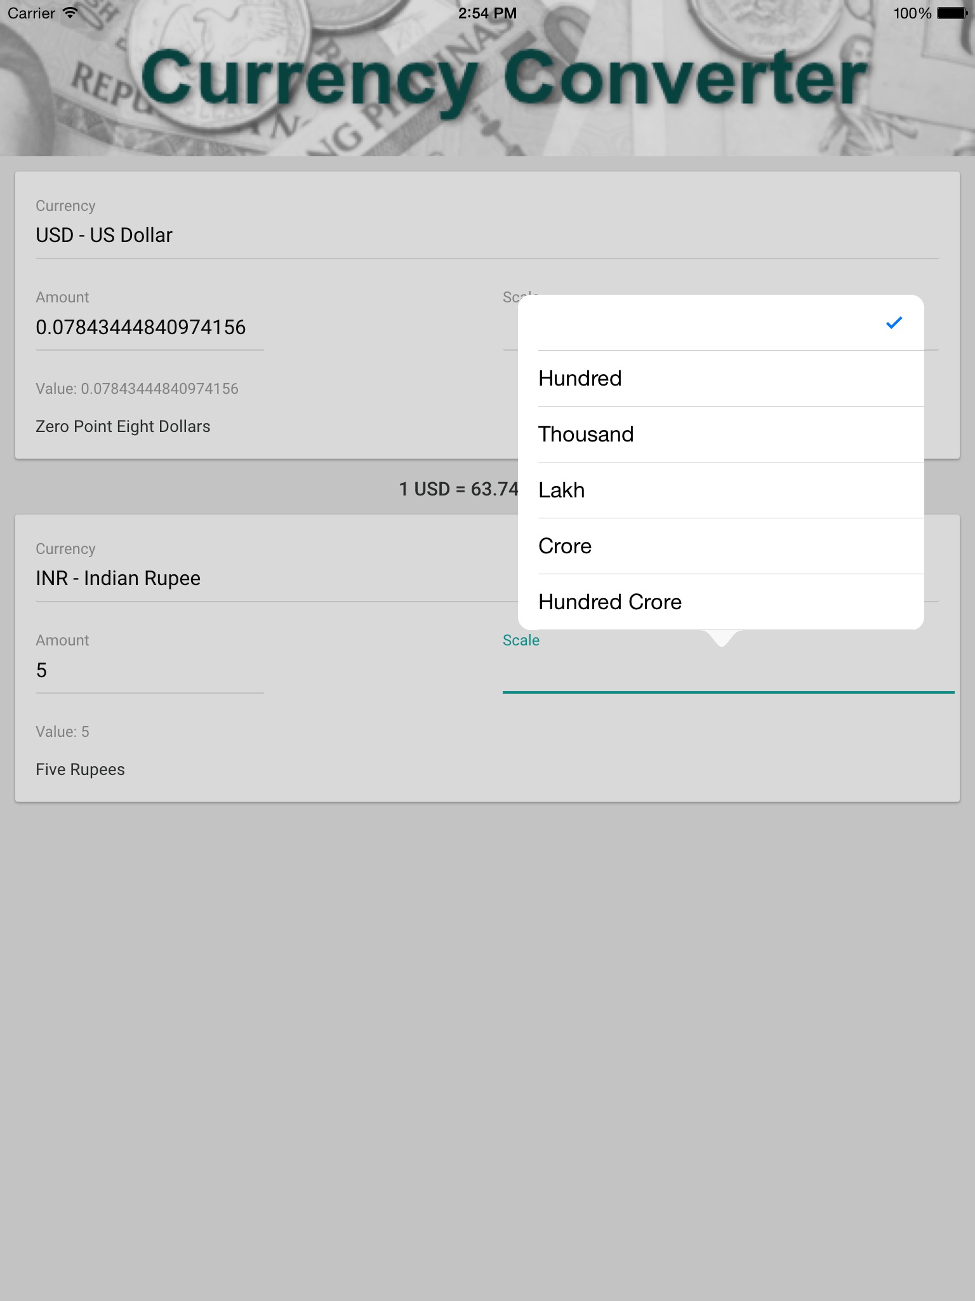Select Crore scale option

click(x=720, y=546)
